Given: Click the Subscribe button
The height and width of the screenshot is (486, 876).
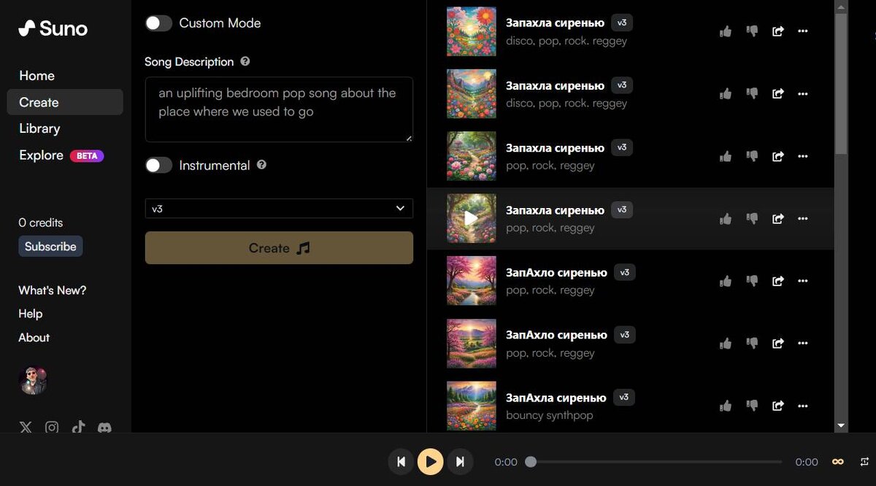Looking at the screenshot, I should tap(50, 246).
